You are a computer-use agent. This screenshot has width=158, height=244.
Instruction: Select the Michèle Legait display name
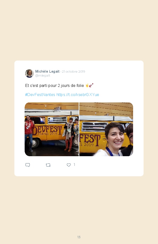coord(47,71)
